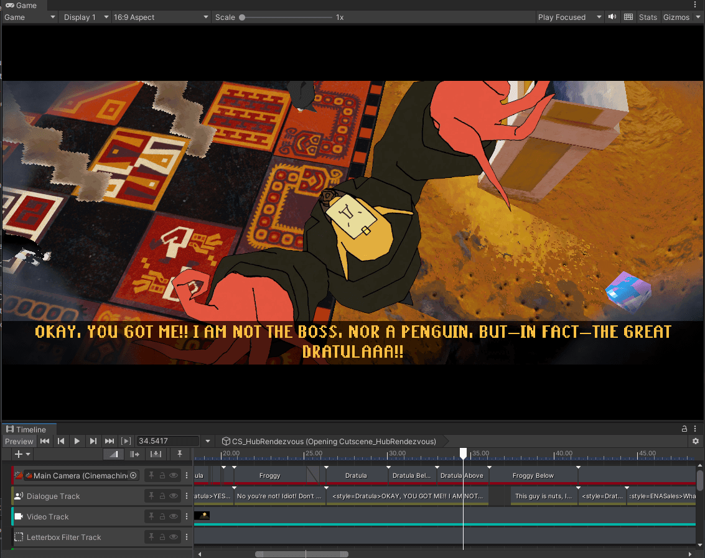The image size is (705, 558).
Task: Toggle the marker track pin icon
Action: point(179,454)
